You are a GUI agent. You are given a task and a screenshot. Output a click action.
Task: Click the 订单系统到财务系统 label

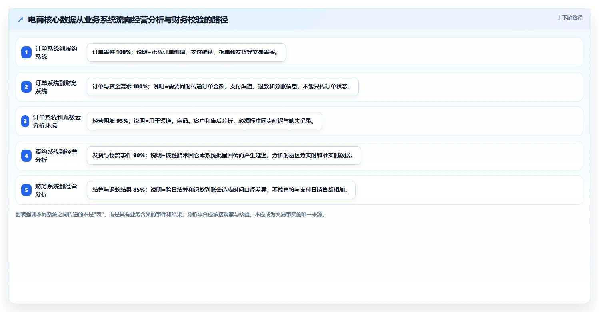56,87
